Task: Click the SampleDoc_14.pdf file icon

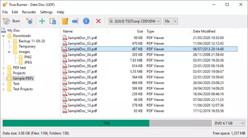Action: (65, 111)
